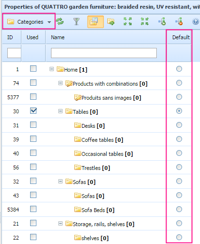The height and width of the screenshot is (244, 200).
Task: Collapse the Home category node
Action: [51, 69]
